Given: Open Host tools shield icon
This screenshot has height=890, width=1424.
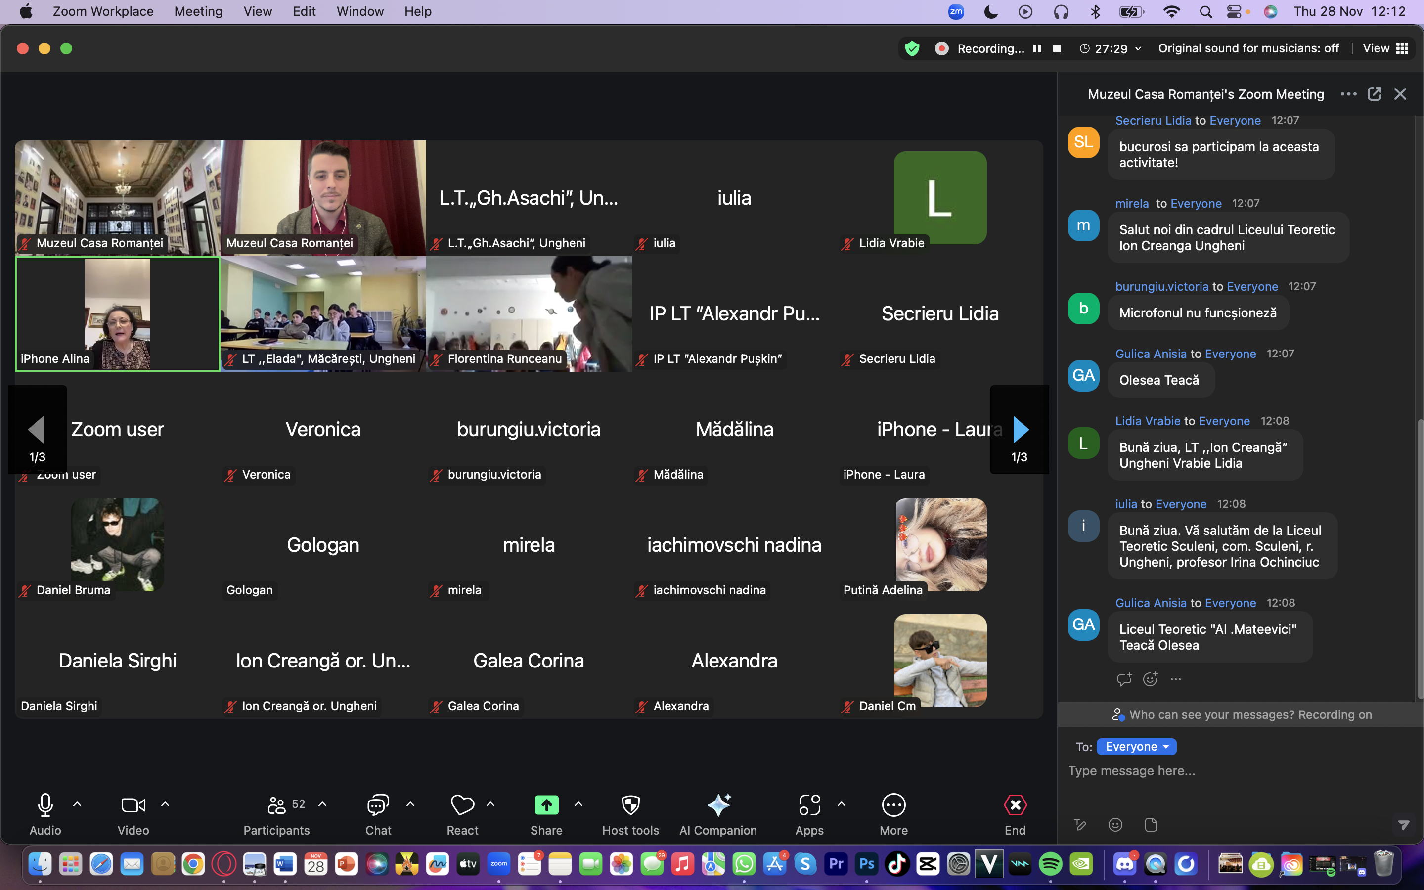Looking at the screenshot, I should [630, 805].
